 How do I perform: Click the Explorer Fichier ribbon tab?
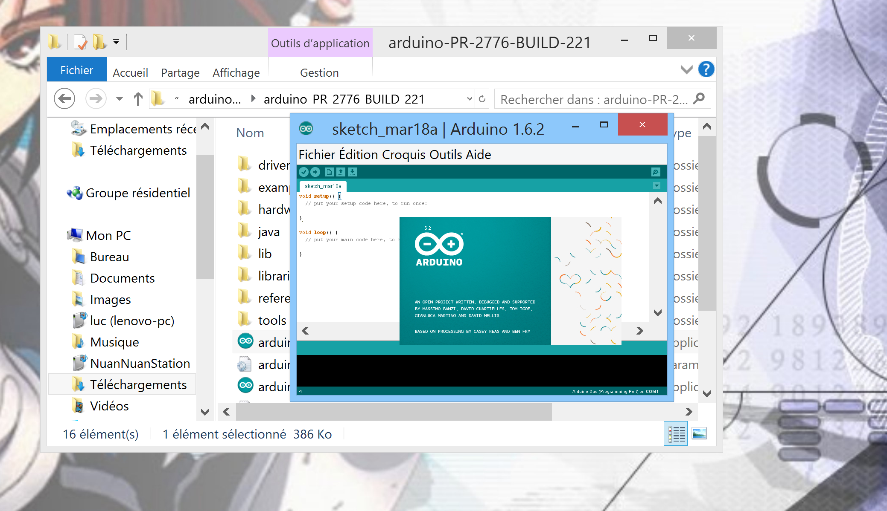[x=77, y=70]
